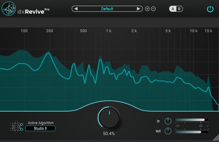The height and width of the screenshot is (142, 219).
Task: Click the 50.4% amount value
Action: (x=109, y=134)
